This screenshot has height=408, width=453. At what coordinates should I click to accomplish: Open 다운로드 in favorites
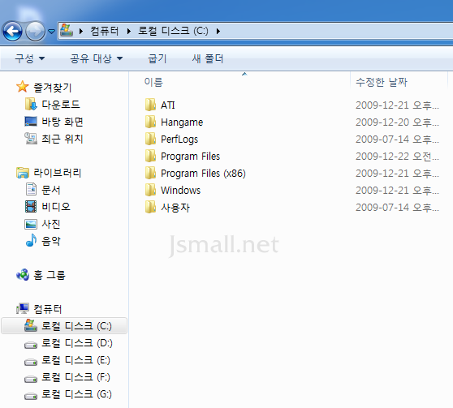(x=61, y=105)
